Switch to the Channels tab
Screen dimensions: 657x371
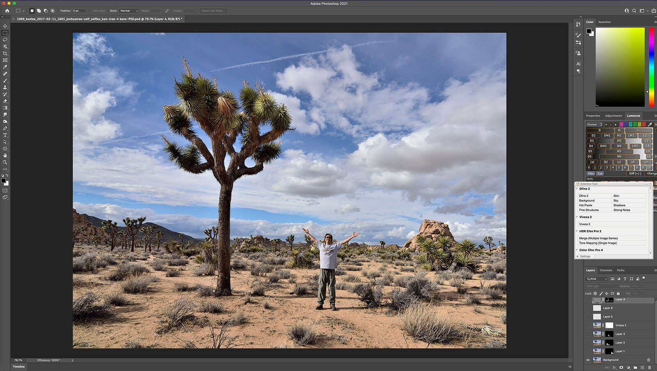(606, 270)
